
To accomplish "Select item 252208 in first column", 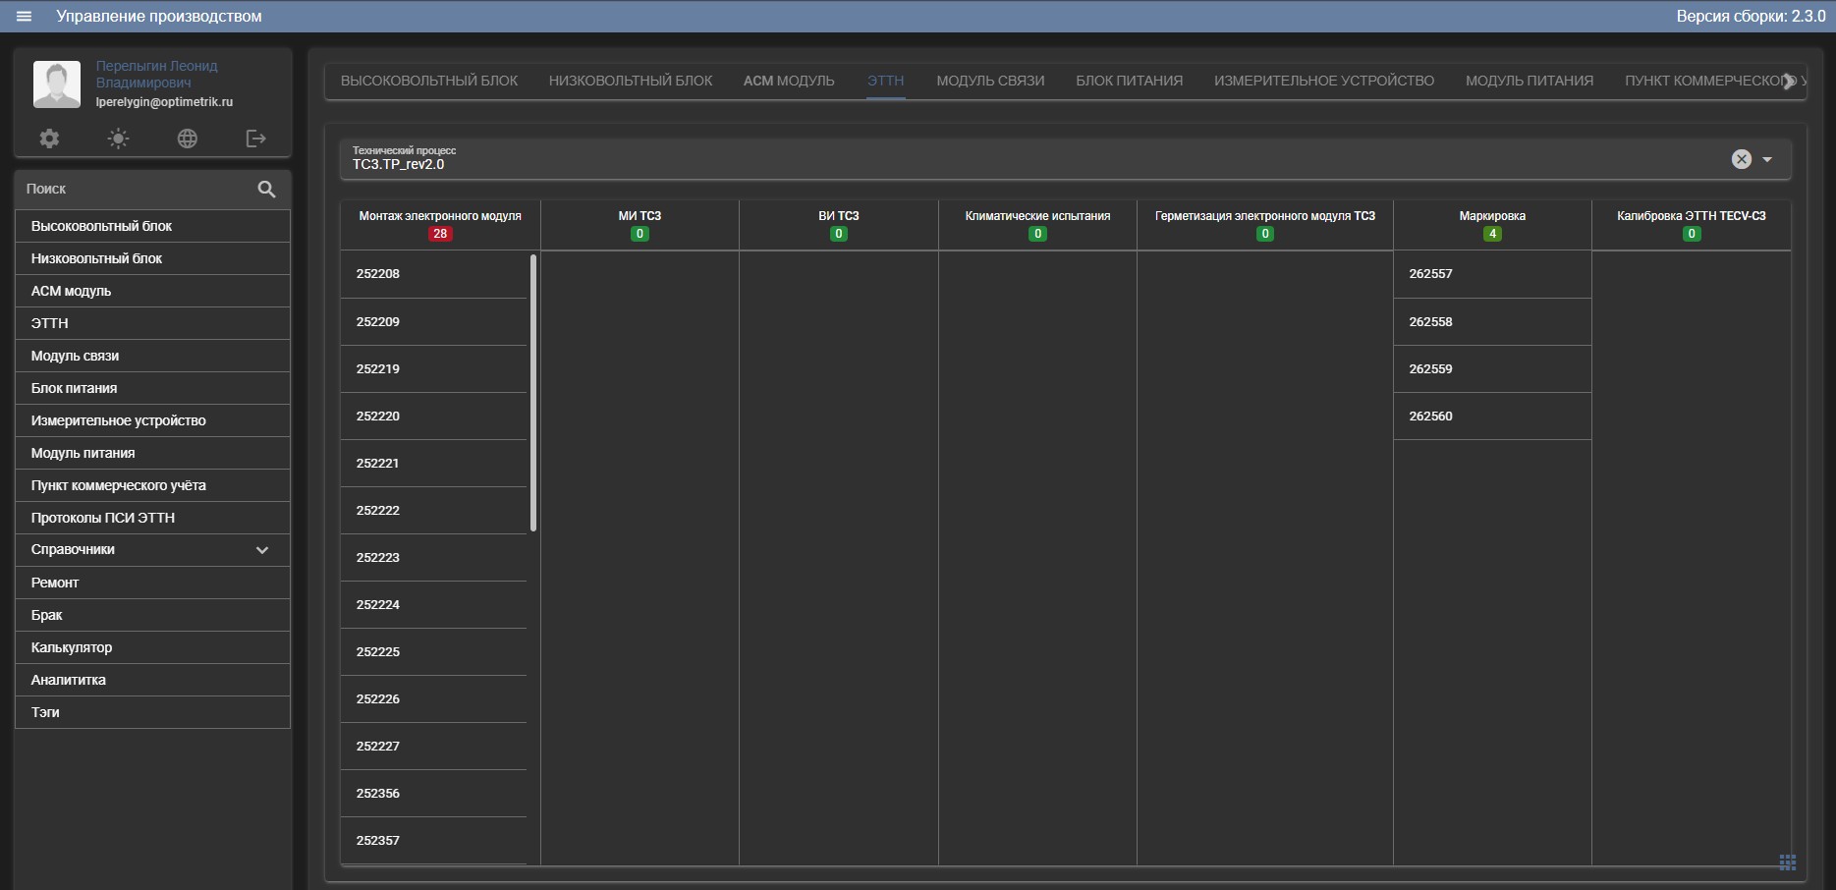I will 433,274.
